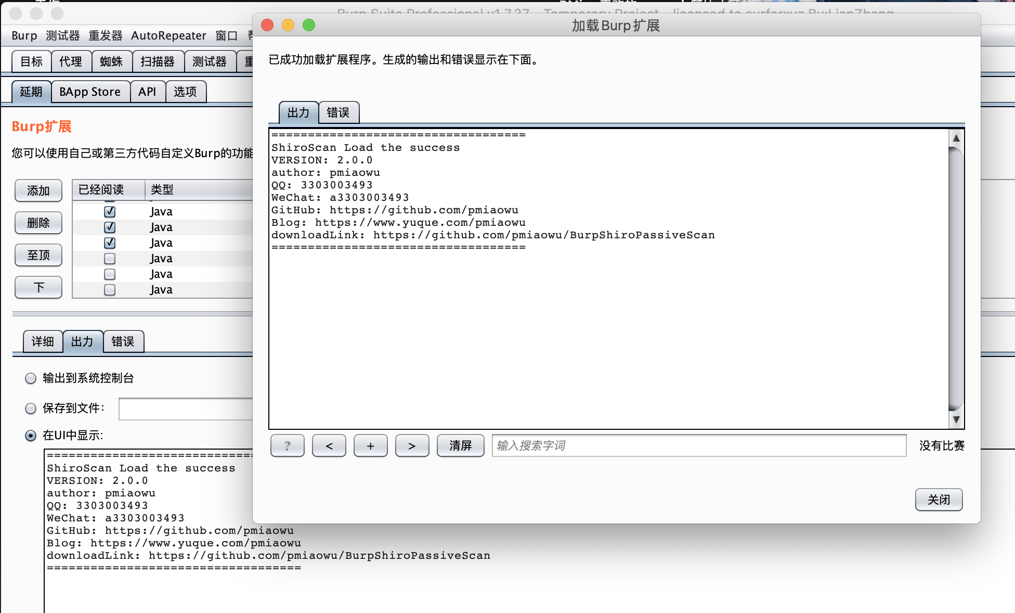Image resolution: width=1015 pixels, height=613 pixels.
Task: Uncheck the first checked Java extension
Action: pos(110,212)
